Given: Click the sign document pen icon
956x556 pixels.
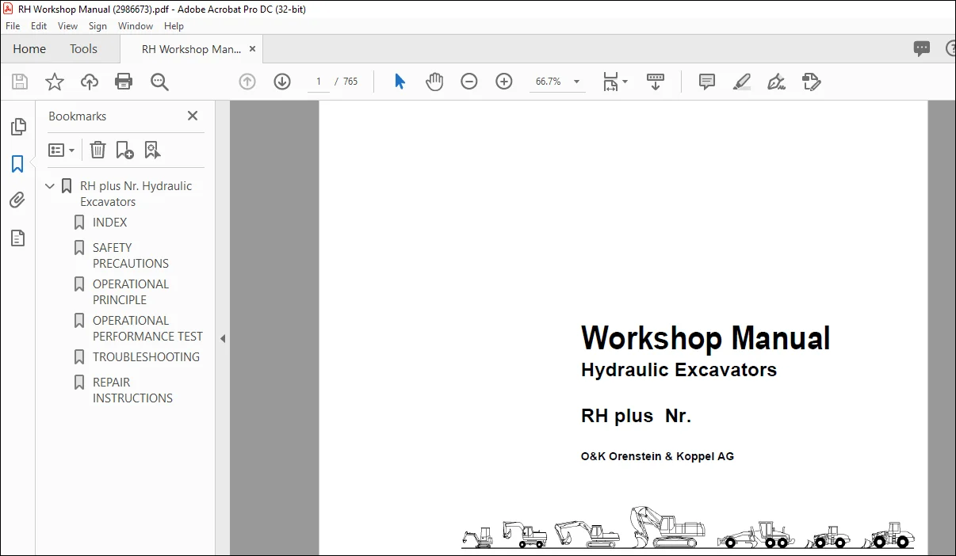Looking at the screenshot, I should click(x=777, y=82).
